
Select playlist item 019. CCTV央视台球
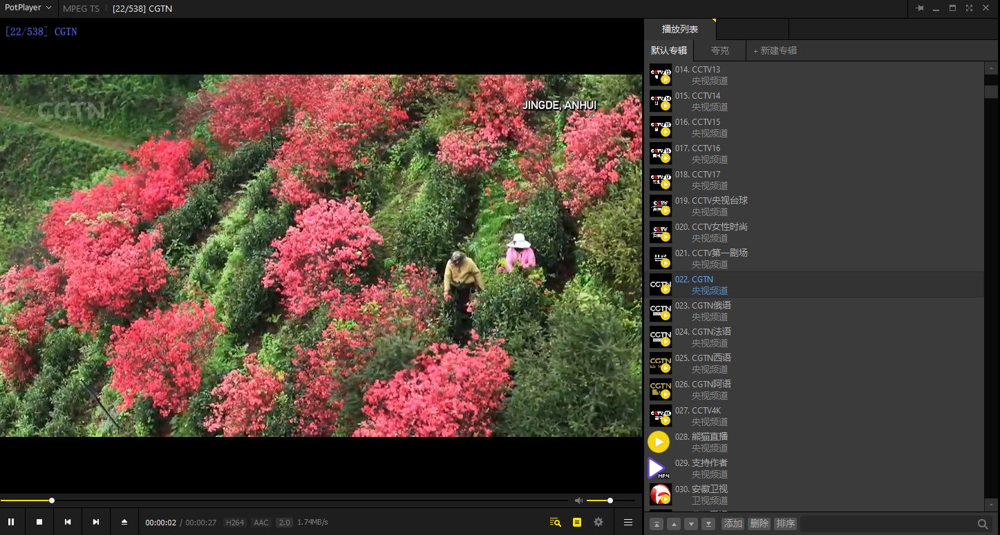[x=814, y=206]
